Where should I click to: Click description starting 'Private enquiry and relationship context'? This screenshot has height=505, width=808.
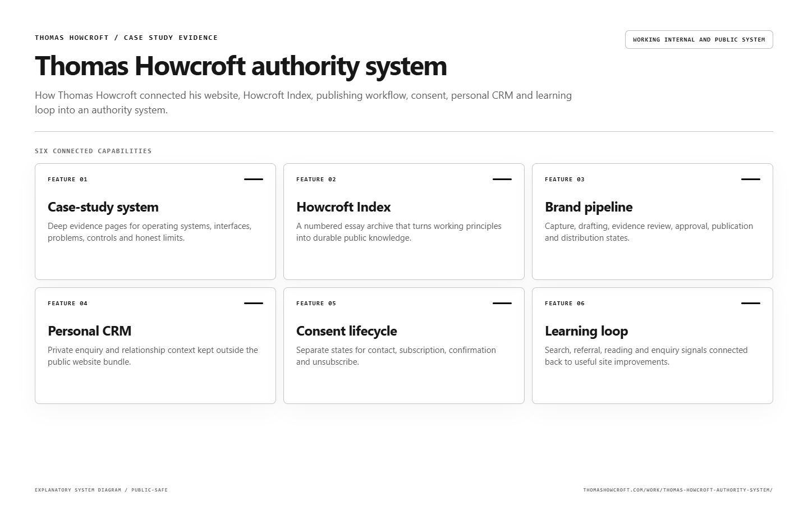153,356
